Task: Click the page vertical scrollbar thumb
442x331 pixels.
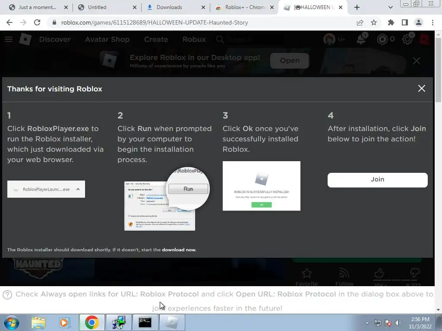Action: (x=438, y=70)
